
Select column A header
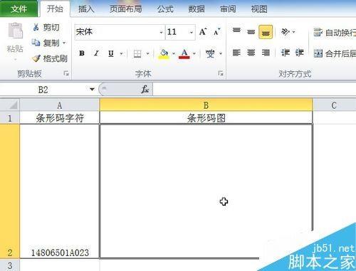(59, 105)
